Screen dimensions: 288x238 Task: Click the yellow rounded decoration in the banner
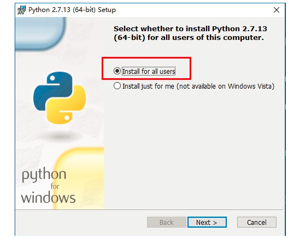[x=79, y=178]
